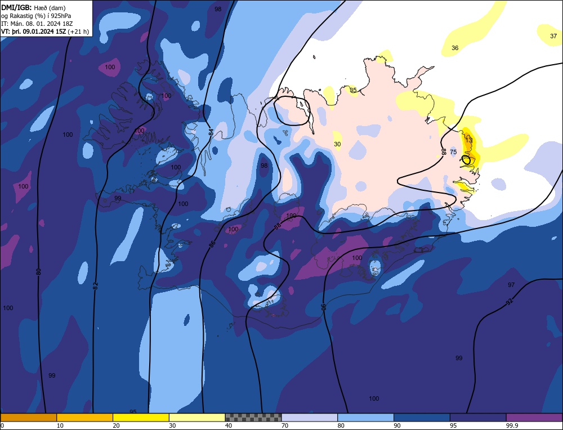Viewport: 563px width, 430px height.
Task: Click the '70' legend tick label
Action: tap(285, 425)
